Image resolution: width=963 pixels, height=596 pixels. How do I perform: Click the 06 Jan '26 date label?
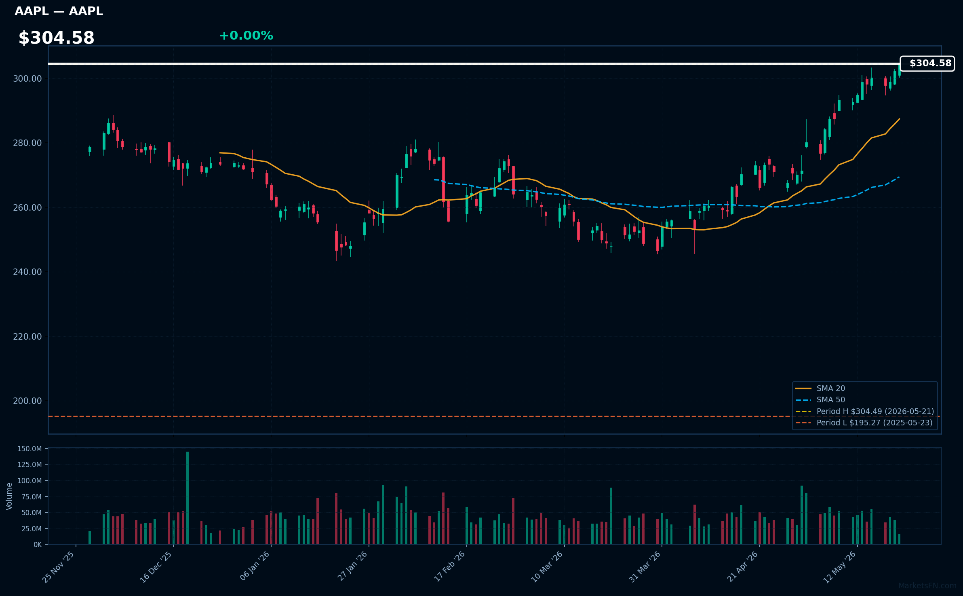coord(255,566)
